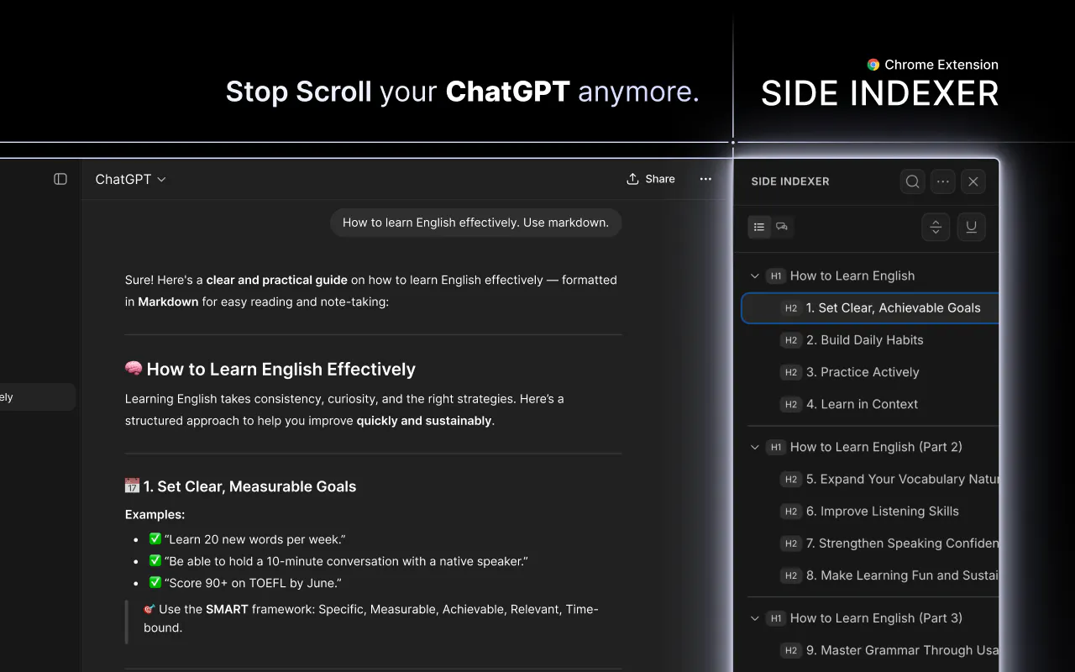Switch to the chat messages view
Screen dimensions: 1075x672
782,227
